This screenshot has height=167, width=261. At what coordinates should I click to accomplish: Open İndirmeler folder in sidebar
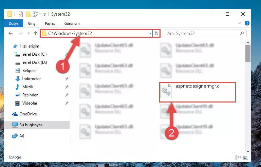(x=28, y=79)
